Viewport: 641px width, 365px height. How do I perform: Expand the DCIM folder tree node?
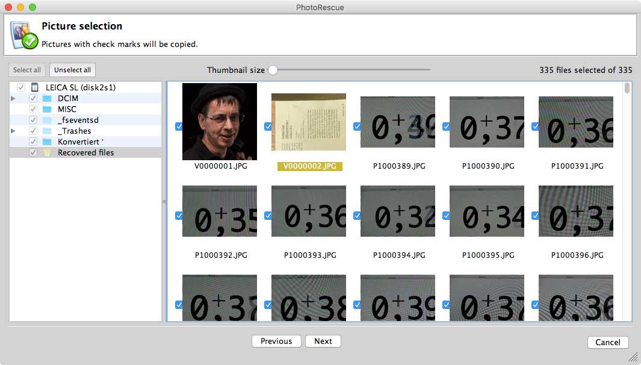tap(13, 98)
